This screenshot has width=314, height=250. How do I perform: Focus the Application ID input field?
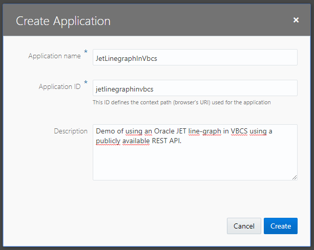[x=195, y=88]
